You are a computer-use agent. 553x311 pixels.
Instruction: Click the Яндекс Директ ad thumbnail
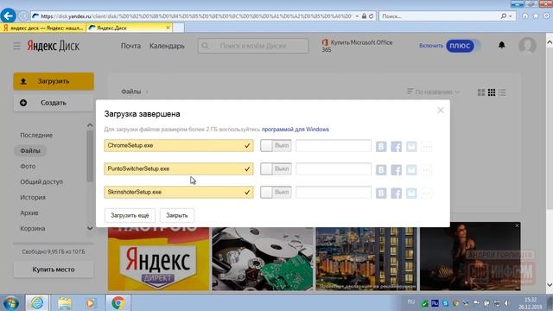pos(158,259)
